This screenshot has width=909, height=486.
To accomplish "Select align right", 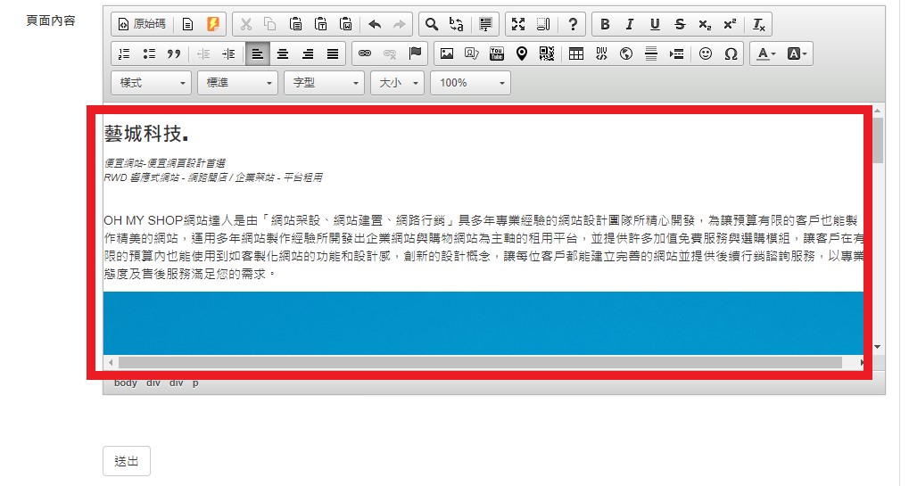I will point(307,54).
